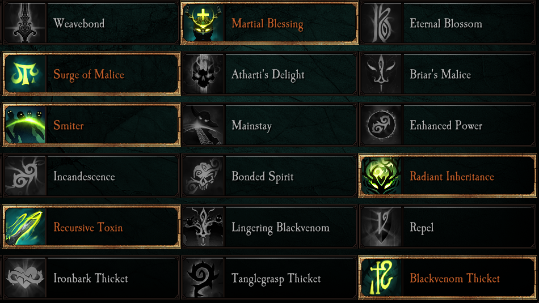The height and width of the screenshot is (303, 539).
Task: Click the Lingering Blackvenom icon
Action: (203, 227)
